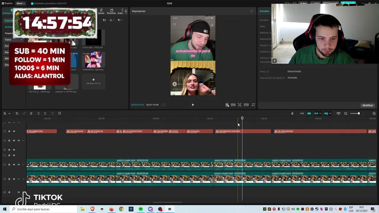Select the Lego character image thumbnail

(93, 59)
